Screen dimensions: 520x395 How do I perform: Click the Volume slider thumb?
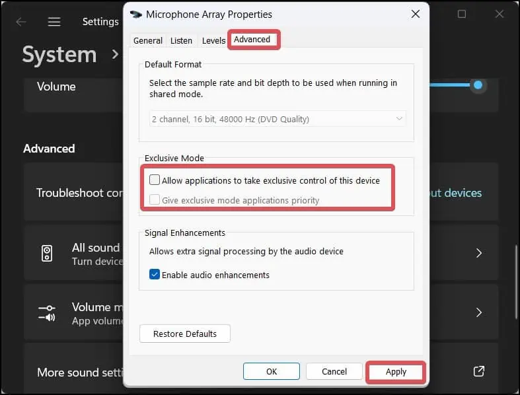pyautogui.click(x=478, y=85)
